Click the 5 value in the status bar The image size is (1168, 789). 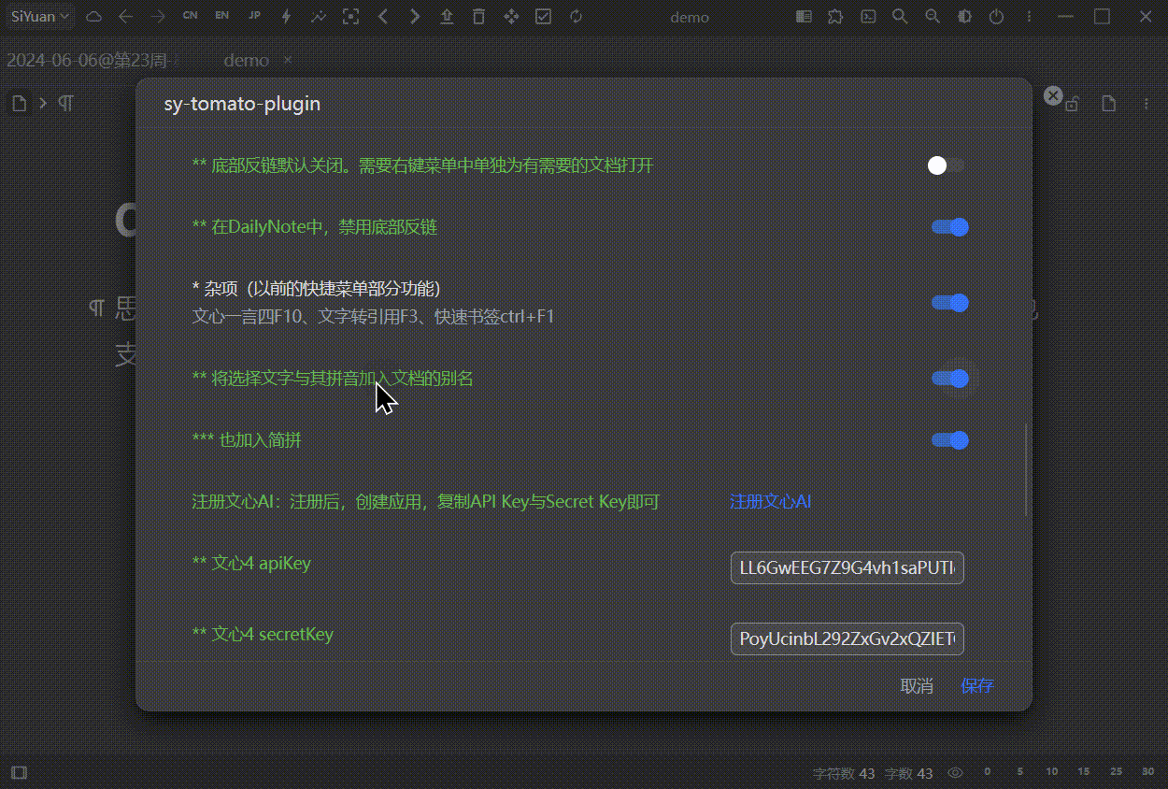[1019, 772]
